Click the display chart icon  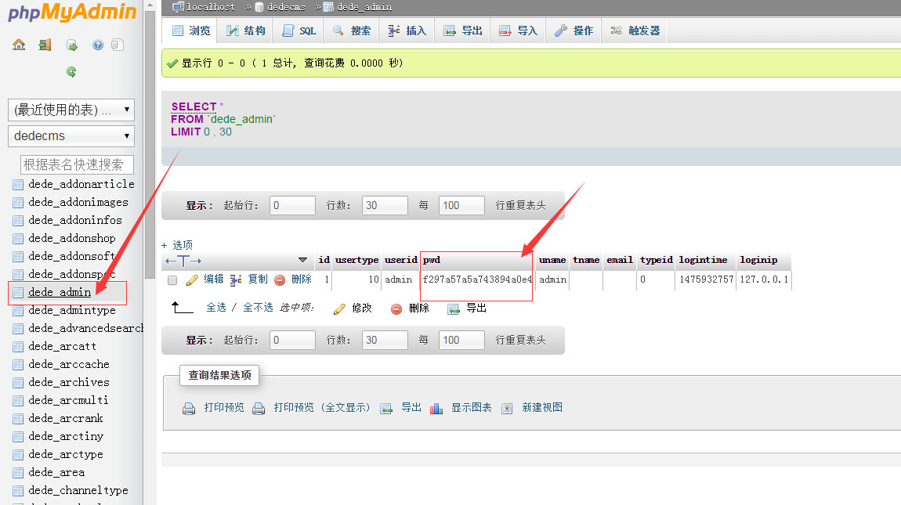(436, 408)
